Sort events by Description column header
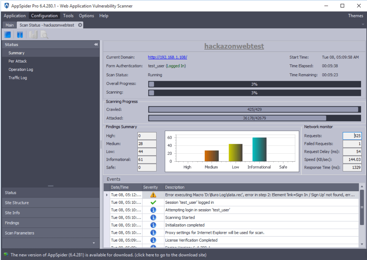This screenshot has height=260, width=367. (x=261, y=187)
